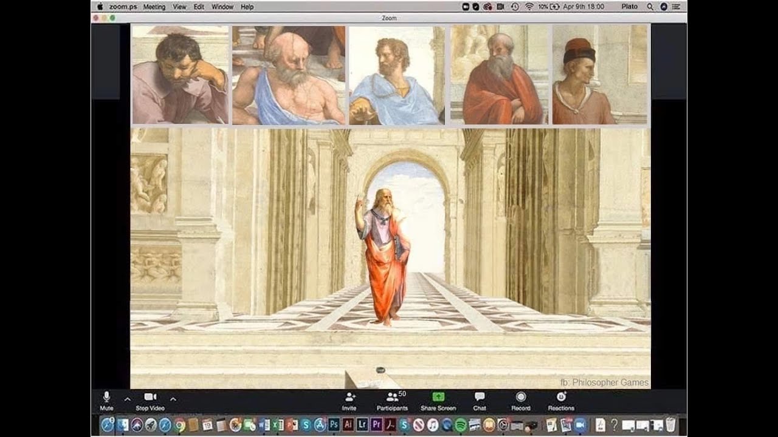Launch Premiere Pro from the dock
This screenshot has width=778, height=437.
tap(376, 425)
